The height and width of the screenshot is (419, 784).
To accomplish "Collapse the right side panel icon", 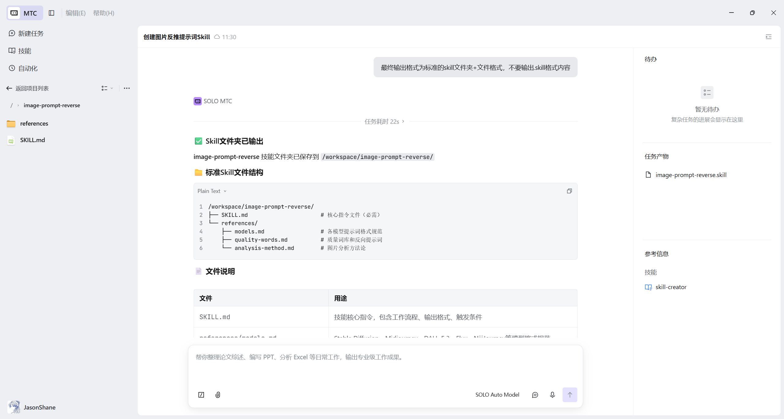I will pyautogui.click(x=769, y=37).
